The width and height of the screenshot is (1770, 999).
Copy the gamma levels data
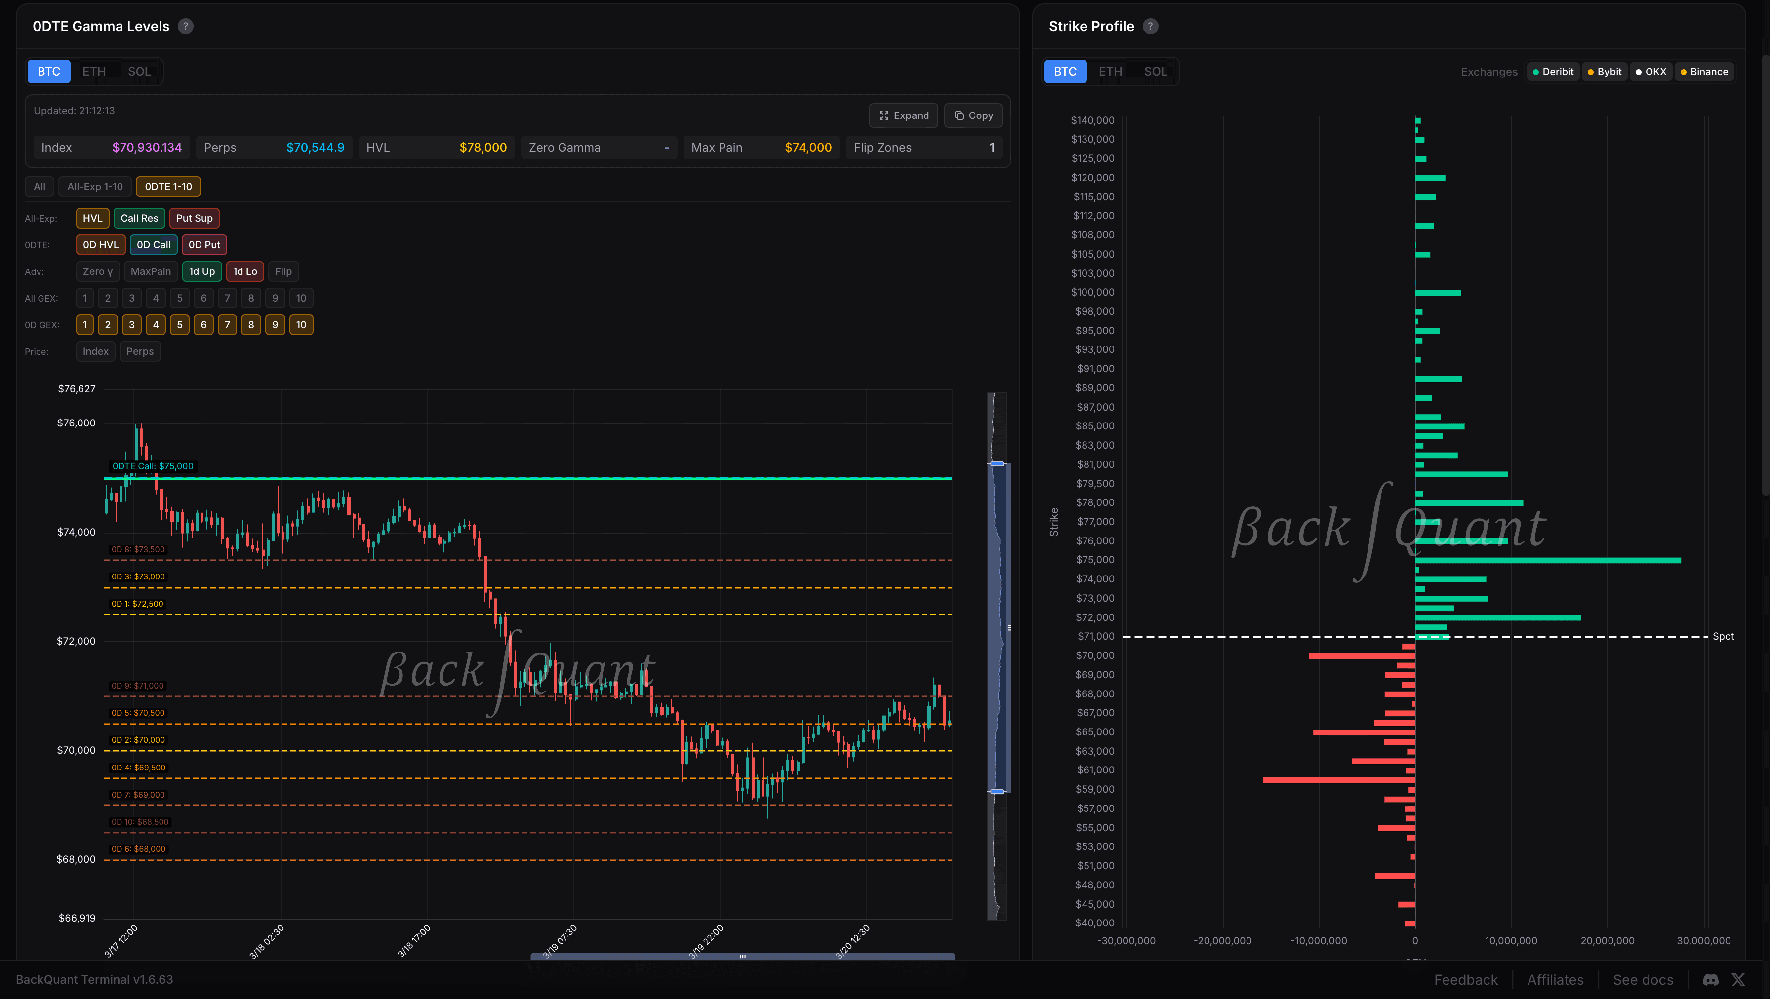[973, 115]
